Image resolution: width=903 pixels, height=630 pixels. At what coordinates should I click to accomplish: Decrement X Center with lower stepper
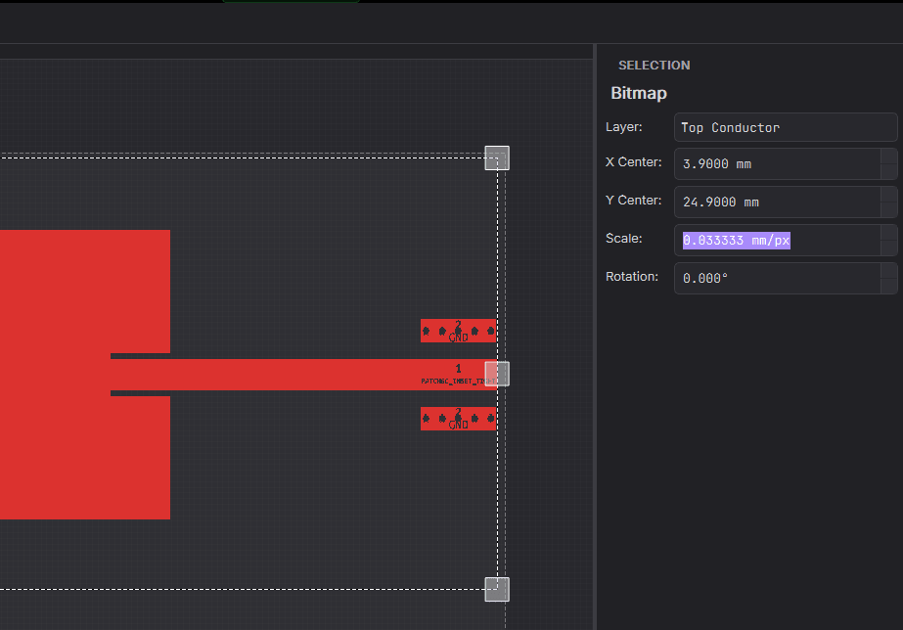point(888,171)
